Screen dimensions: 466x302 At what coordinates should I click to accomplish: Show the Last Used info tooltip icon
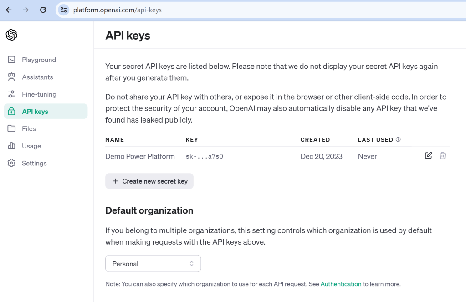[x=398, y=140]
